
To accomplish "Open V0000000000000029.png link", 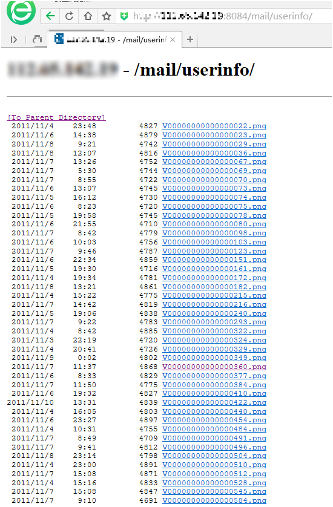I will tap(214, 144).
